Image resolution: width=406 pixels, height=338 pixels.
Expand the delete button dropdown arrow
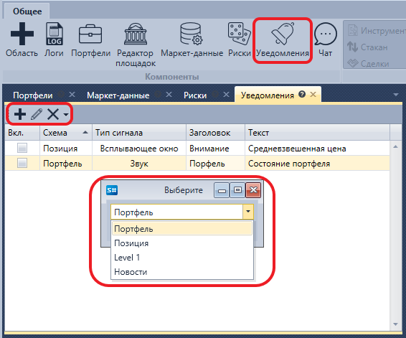[66, 114]
